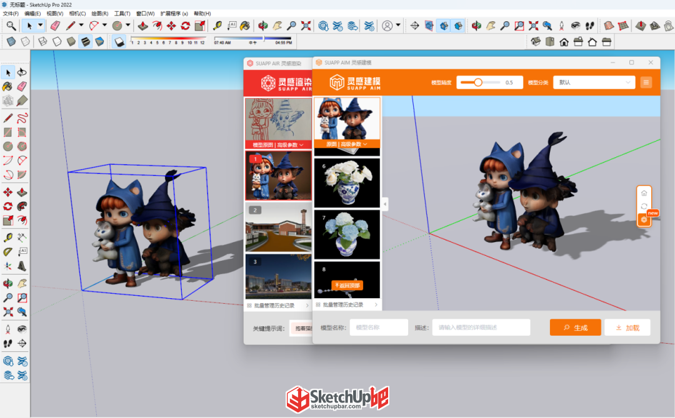Select the 3D Text tool
The image size is (675, 418).
click(22, 266)
